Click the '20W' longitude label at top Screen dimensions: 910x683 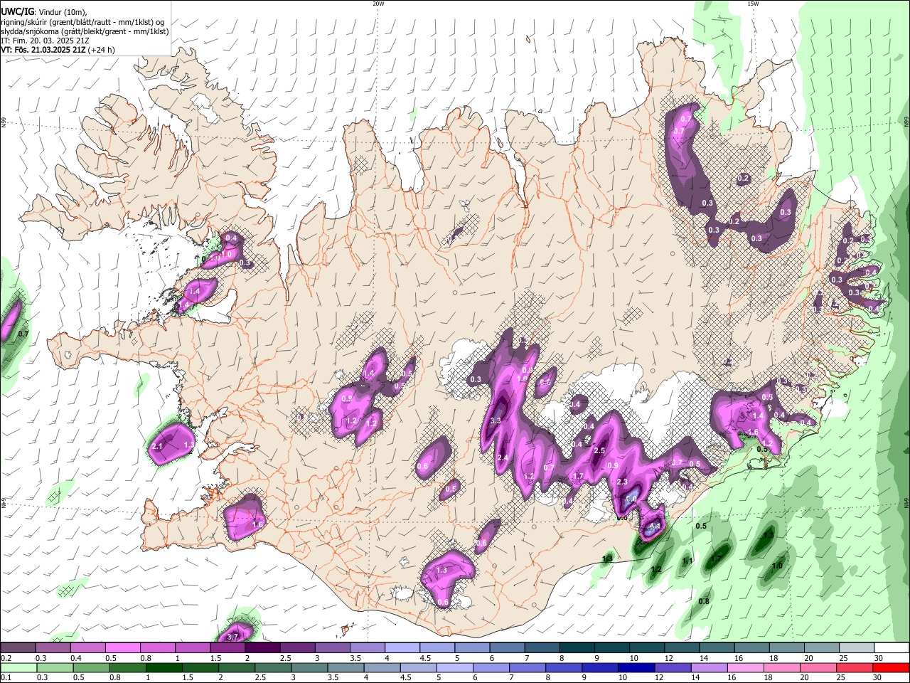[378, 4]
